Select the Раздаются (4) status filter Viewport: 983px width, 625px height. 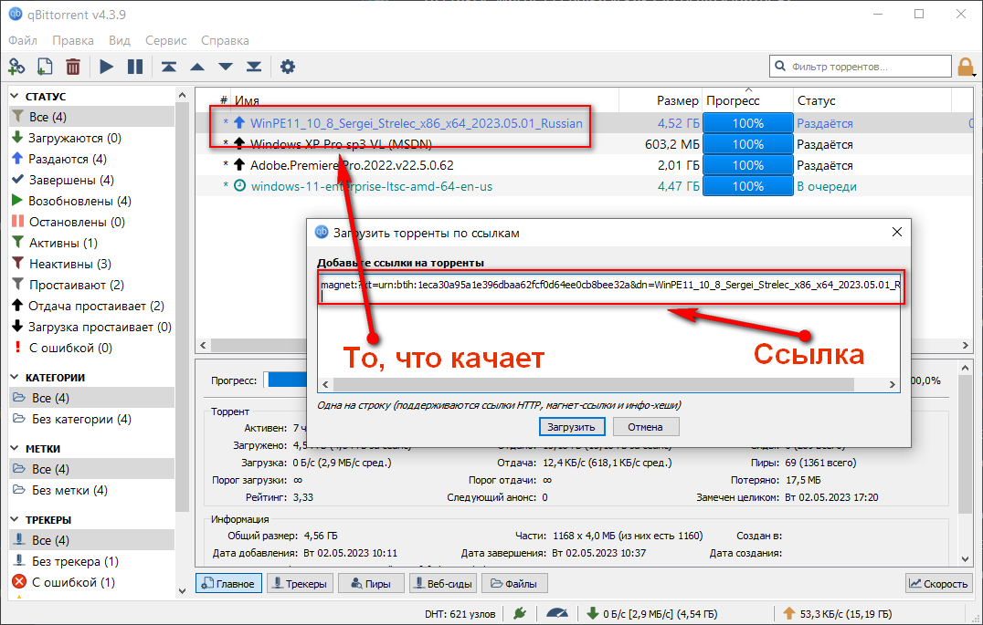pos(91,159)
